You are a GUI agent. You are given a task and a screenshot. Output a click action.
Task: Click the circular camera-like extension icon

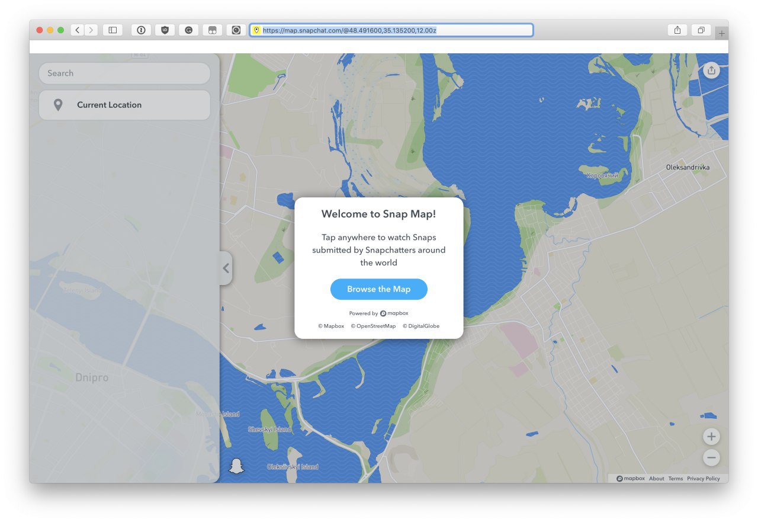[236, 30]
